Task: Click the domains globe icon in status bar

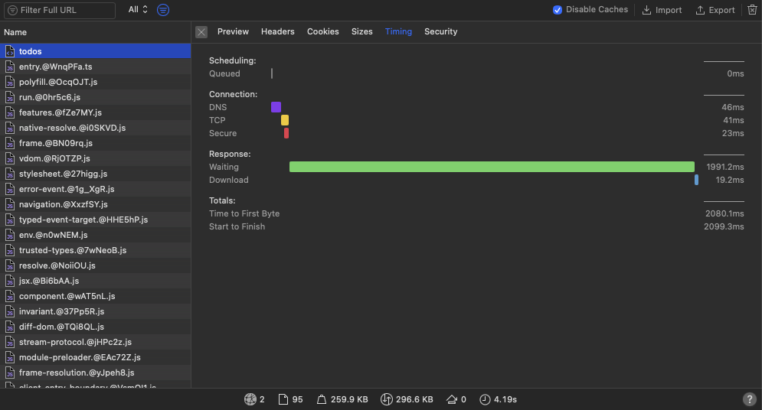Action: click(x=250, y=399)
